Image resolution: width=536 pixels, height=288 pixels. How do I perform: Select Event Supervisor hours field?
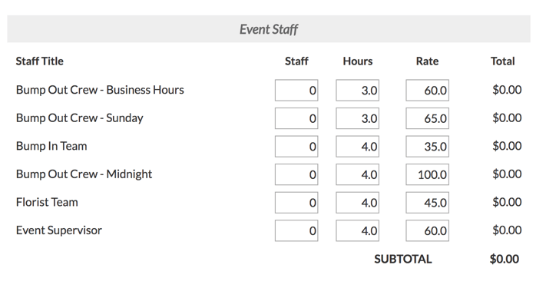pyautogui.click(x=358, y=230)
